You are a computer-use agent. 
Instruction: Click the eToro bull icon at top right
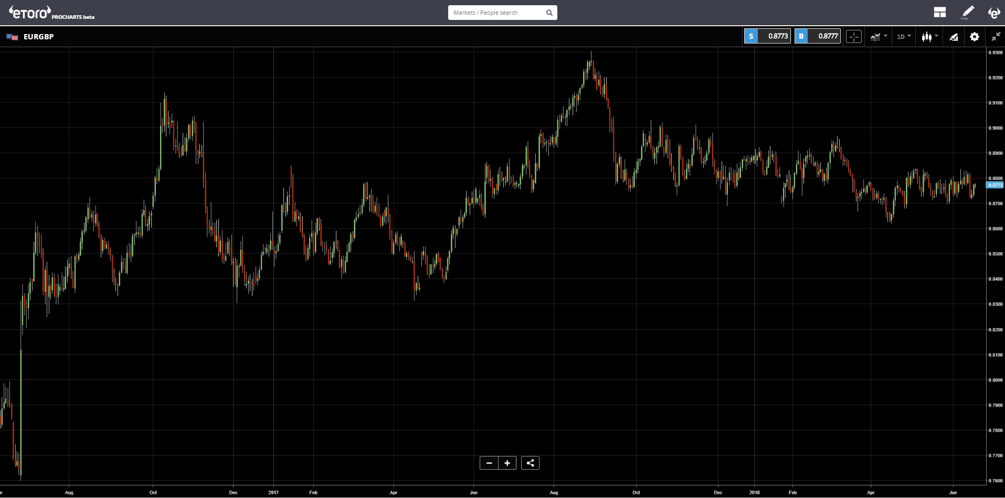pos(994,13)
